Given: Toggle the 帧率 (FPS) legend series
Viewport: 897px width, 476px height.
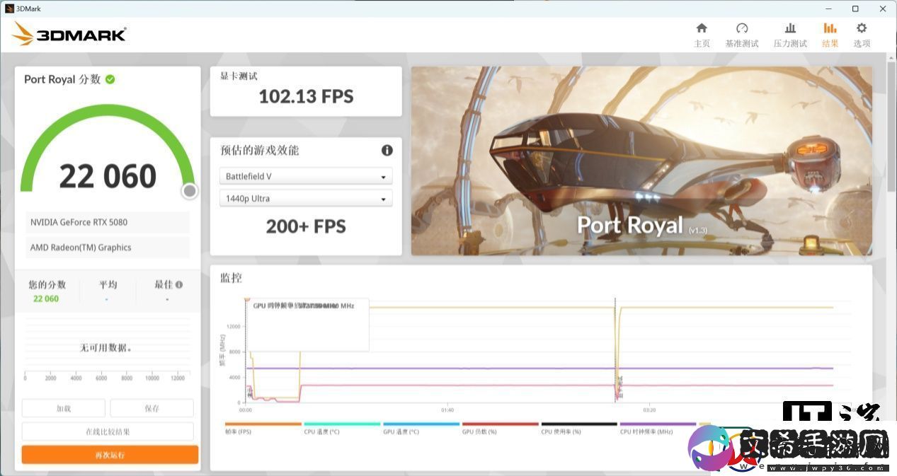Looking at the screenshot, I should tap(263, 428).
